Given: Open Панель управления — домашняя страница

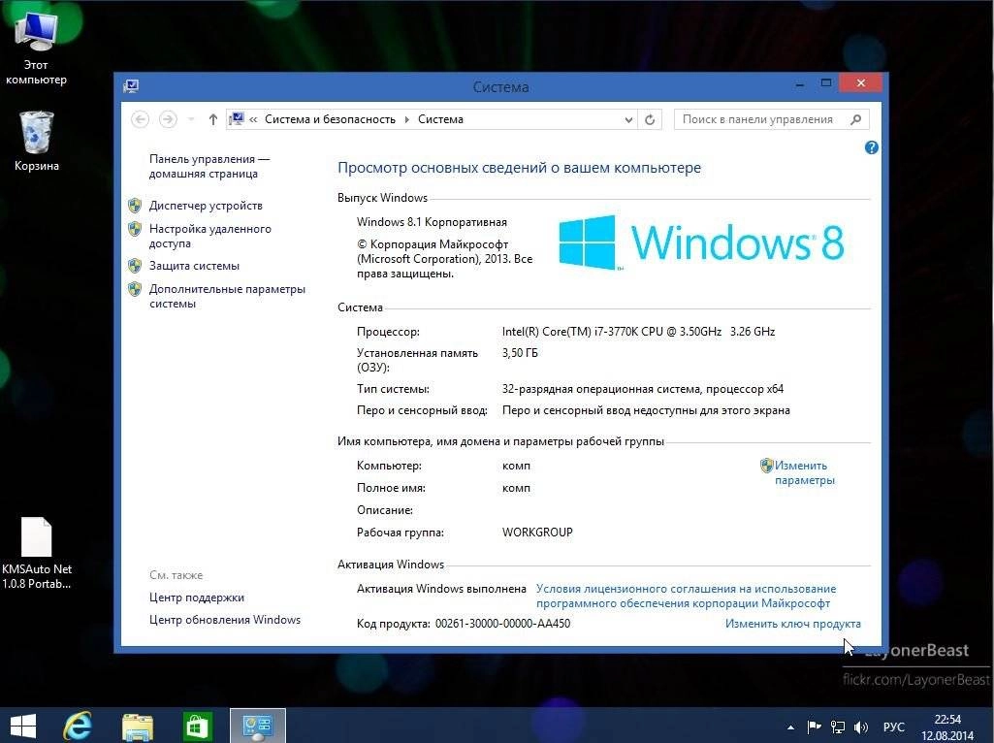Looking at the screenshot, I should (x=209, y=166).
